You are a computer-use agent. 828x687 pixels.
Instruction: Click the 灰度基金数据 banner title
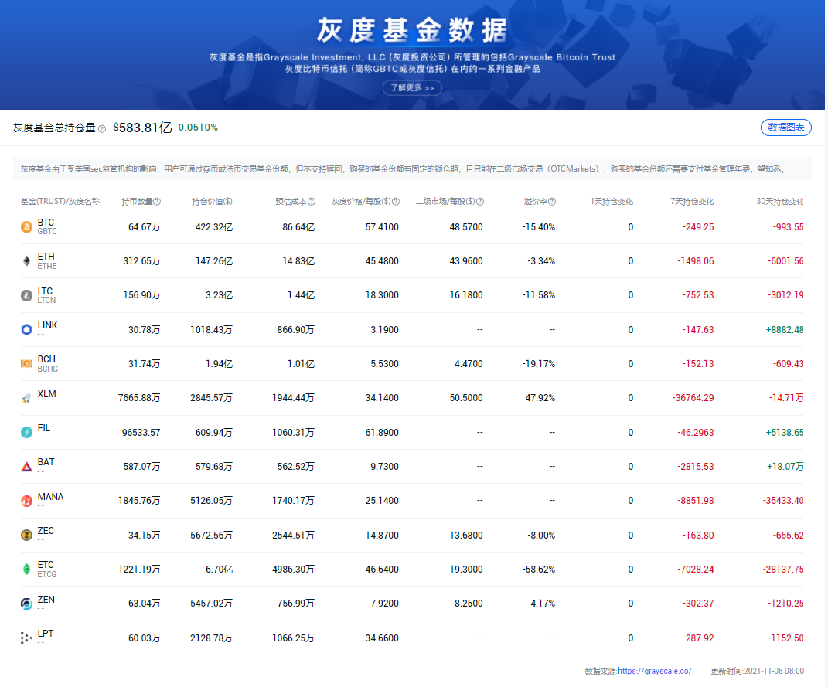pos(412,29)
